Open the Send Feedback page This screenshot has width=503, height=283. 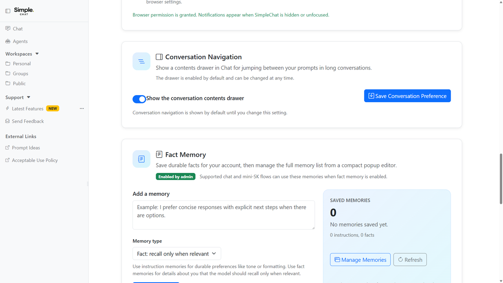tap(24, 121)
